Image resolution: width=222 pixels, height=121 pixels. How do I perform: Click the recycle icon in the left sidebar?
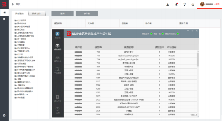tap(4, 115)
